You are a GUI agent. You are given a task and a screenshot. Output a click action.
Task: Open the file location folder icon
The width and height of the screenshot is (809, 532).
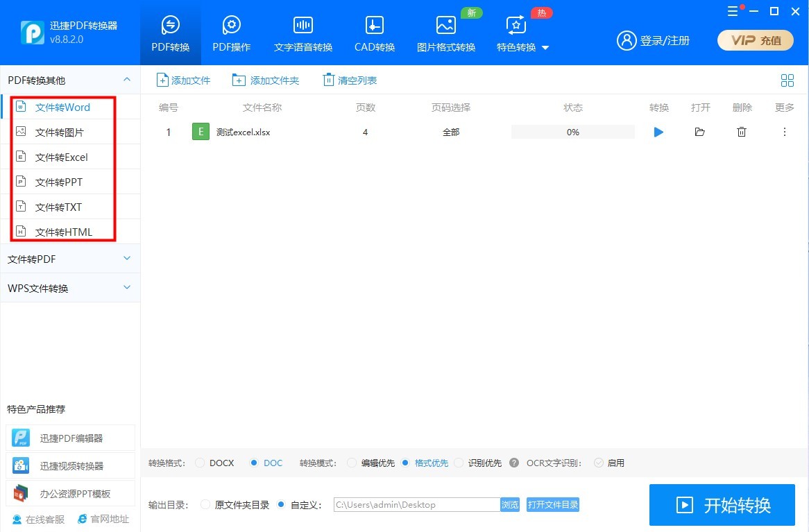(699, 132)
